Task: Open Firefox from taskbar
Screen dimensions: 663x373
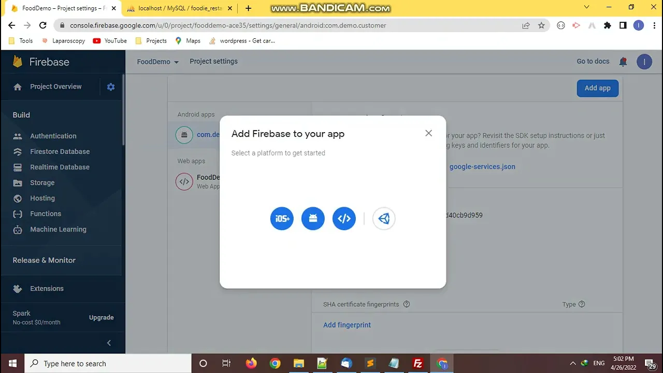Action: pyautogui.click(x=251, y=363)
